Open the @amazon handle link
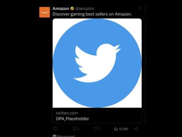 click(85, 9)
